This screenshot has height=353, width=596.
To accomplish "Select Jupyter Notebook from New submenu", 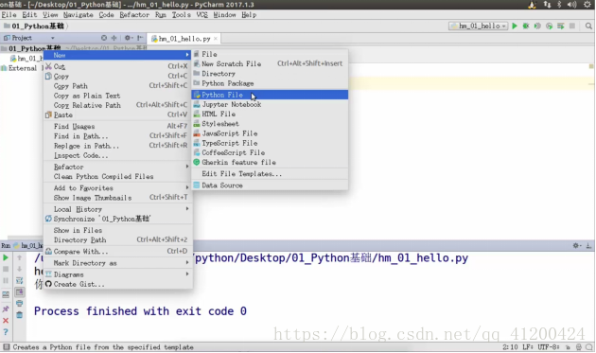I will point(270,104).
